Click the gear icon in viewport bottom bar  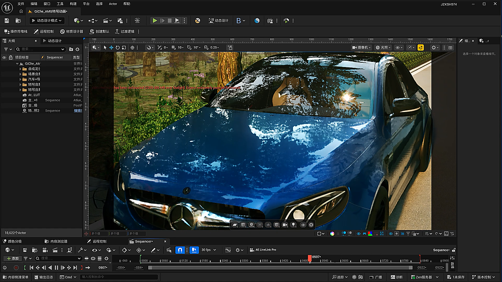pyautogui.click(x=311, y=225)
